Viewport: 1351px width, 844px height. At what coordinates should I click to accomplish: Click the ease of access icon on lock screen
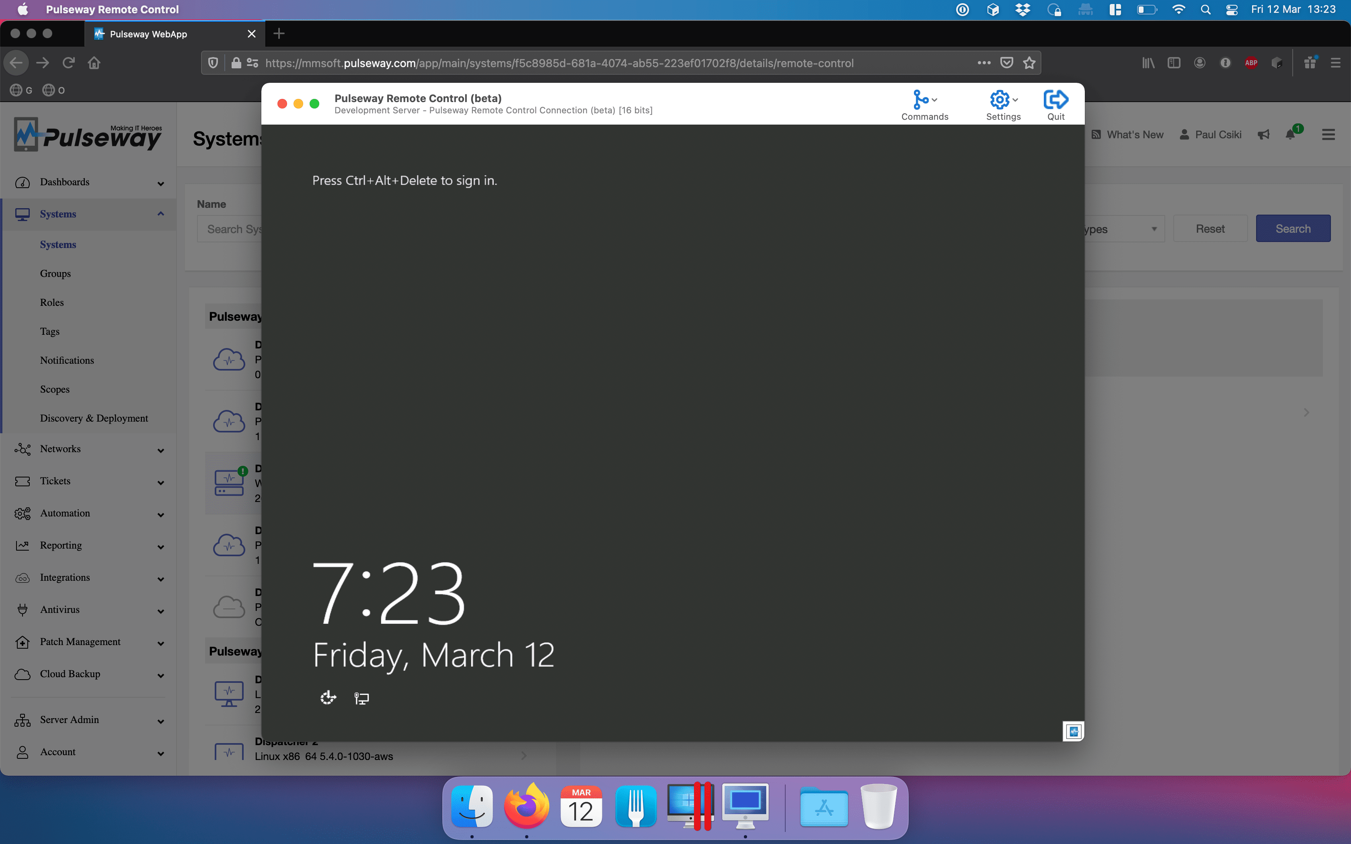(x=328, y=698)
